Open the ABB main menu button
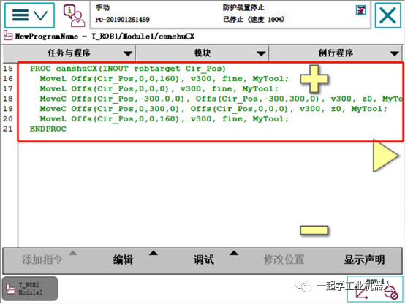 [29, 15]
